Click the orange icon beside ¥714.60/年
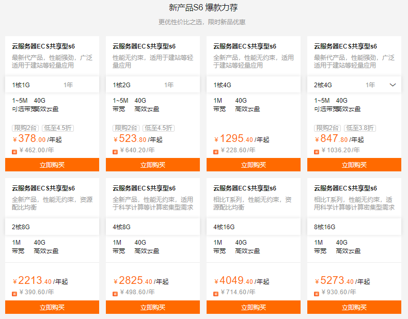 (216, 294)
